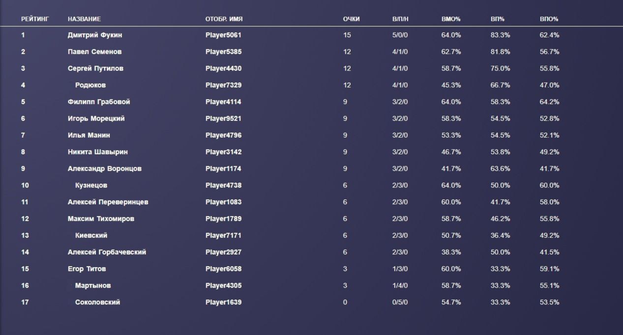
Task: Sort standings by ОЧКИ column header
Action: [351, 19]
